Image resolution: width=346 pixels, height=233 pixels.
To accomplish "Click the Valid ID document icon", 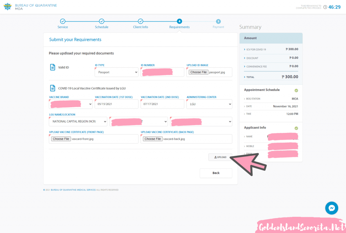I will pyautogui.click(x=53, y=67).
